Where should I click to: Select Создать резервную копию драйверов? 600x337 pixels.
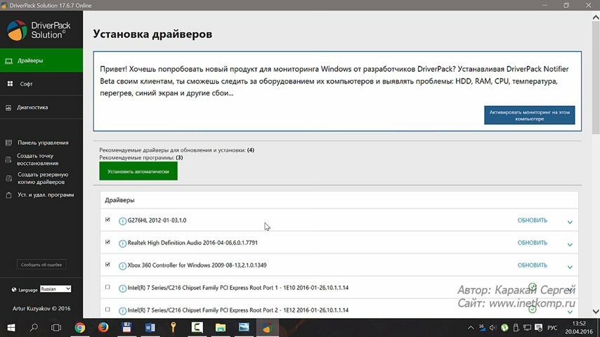42,178
